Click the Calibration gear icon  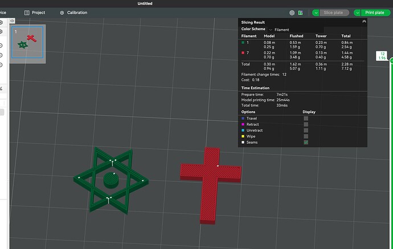(62, 13)
